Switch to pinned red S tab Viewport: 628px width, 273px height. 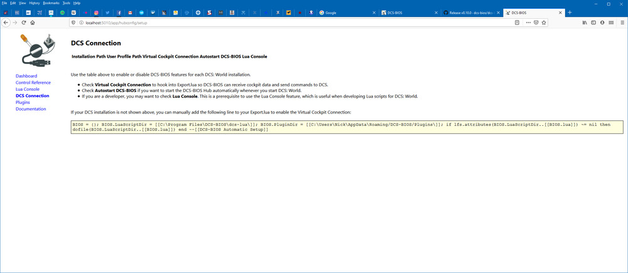coord(209,13)
